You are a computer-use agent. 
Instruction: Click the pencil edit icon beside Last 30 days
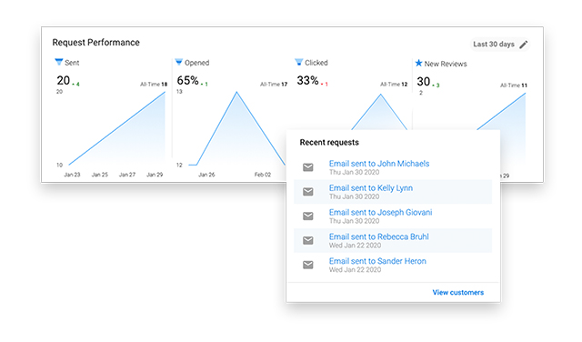click(524, 45)
